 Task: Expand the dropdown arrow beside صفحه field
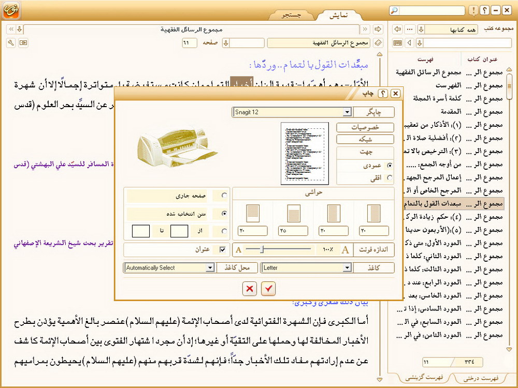click(226, 42)
